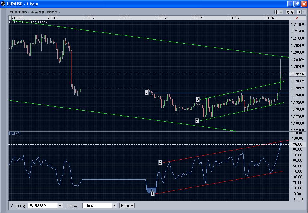Screen dimensions: 308x213
Task: Navigate back using the left arrow icon
Action: (299, 12)
